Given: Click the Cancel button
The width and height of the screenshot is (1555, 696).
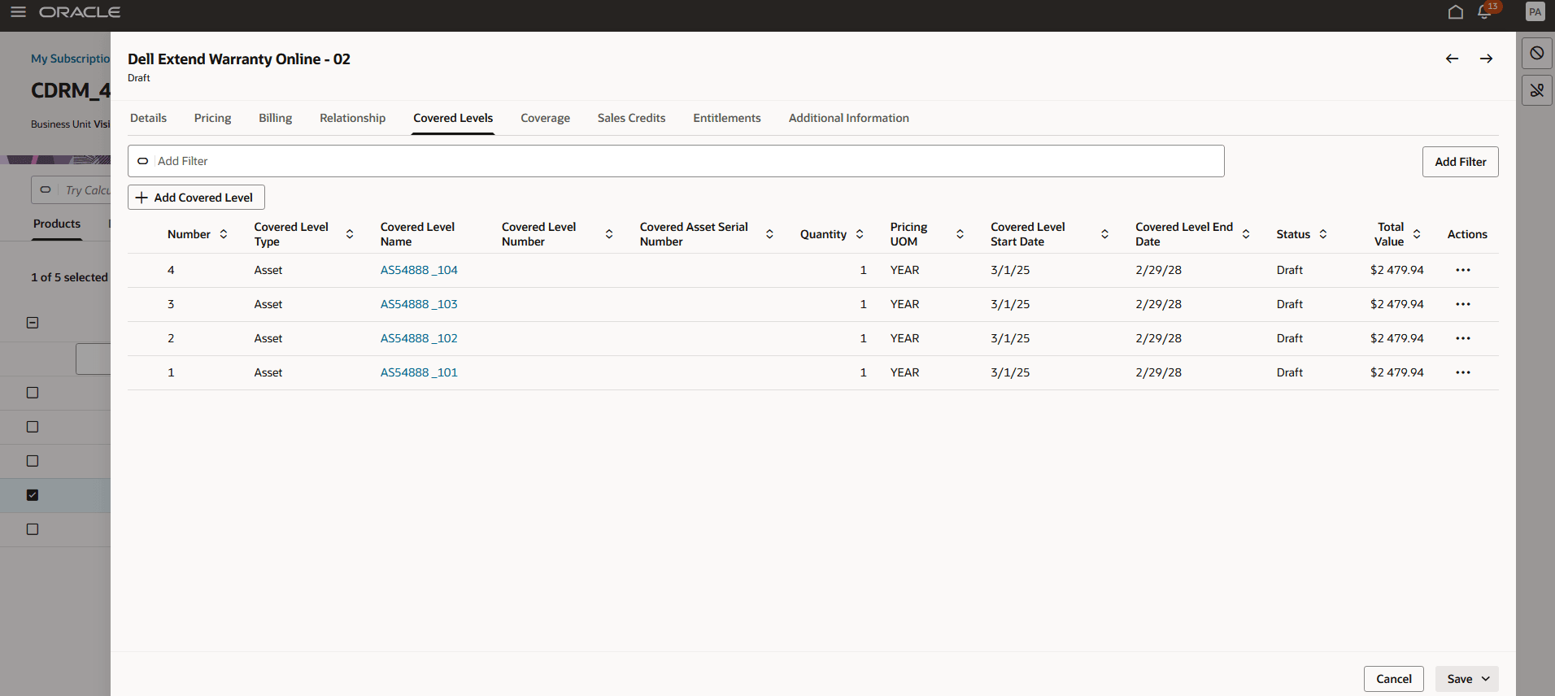Looking at the screenshot, I should pos(1393,679).
